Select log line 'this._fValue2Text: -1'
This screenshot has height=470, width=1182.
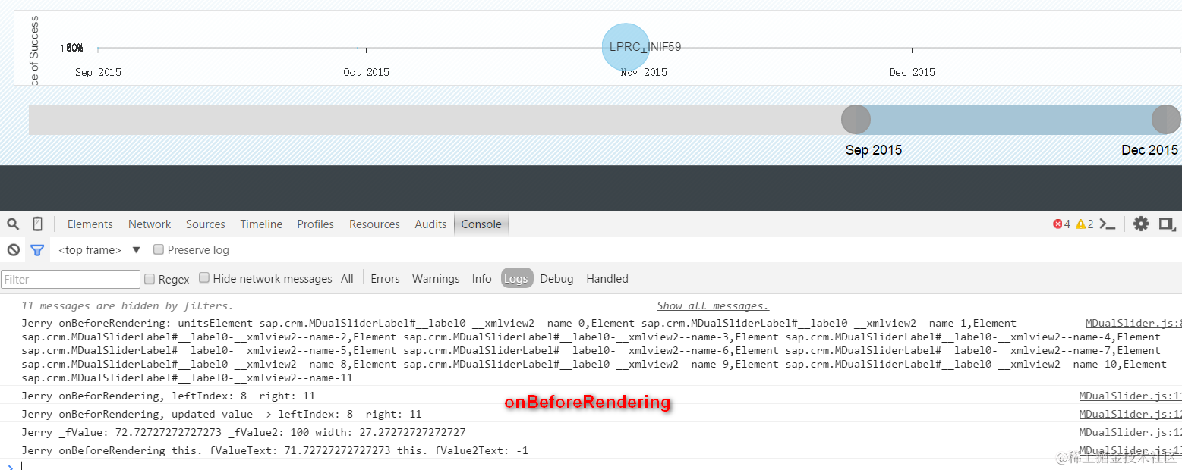(x=275, y=450)
